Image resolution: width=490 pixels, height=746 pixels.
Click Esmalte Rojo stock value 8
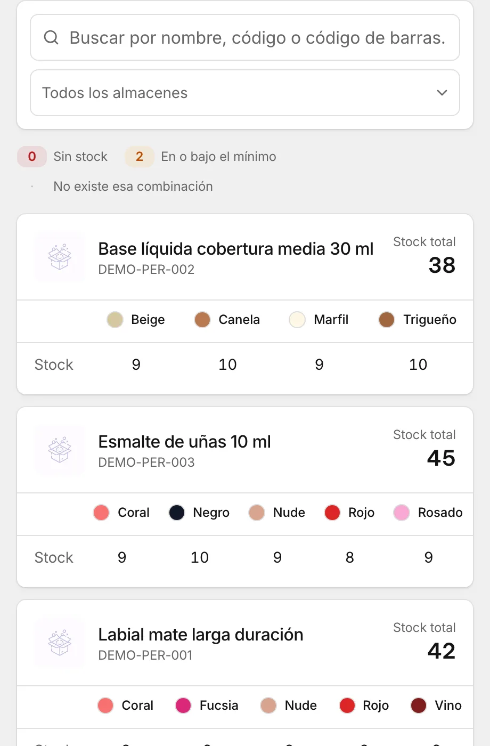point(350,557)
